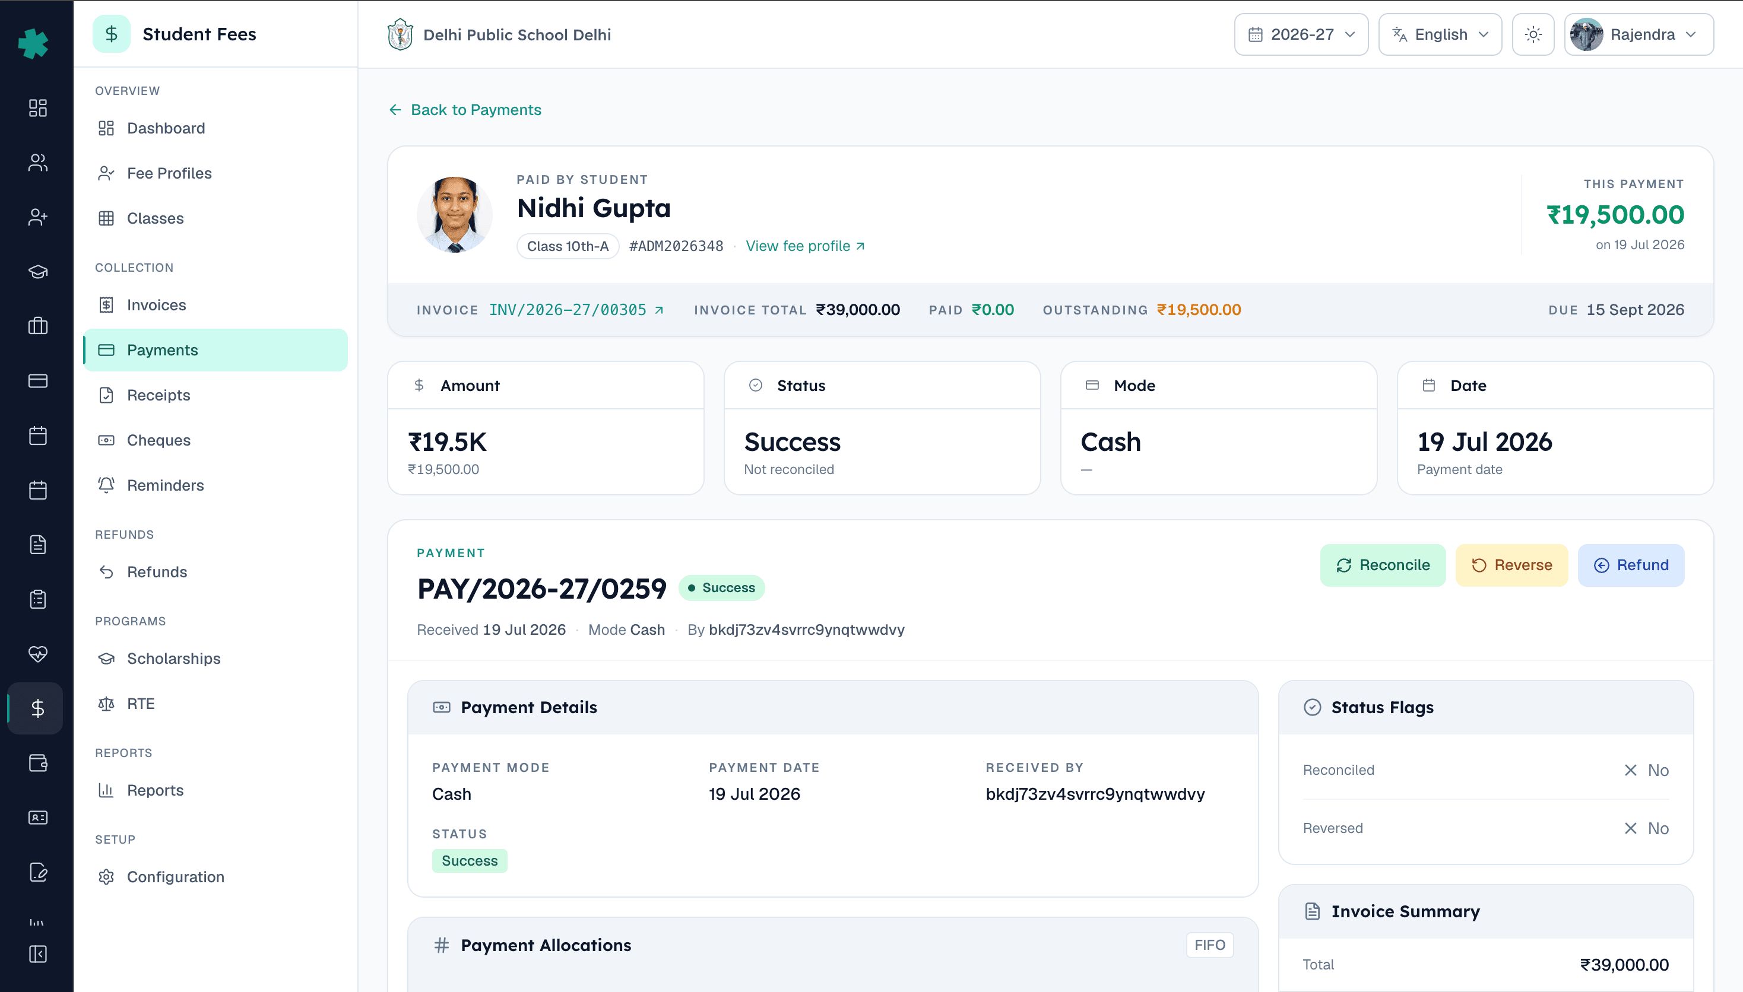Click the admission number #ADM2026348
The height and width of the screenshot is (992, 1743).
(x=676, y=246)
